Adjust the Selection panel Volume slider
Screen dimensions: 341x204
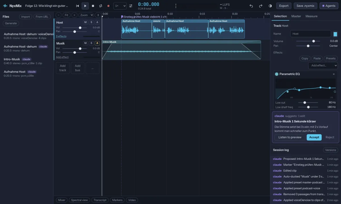click(x=308, y=41)
